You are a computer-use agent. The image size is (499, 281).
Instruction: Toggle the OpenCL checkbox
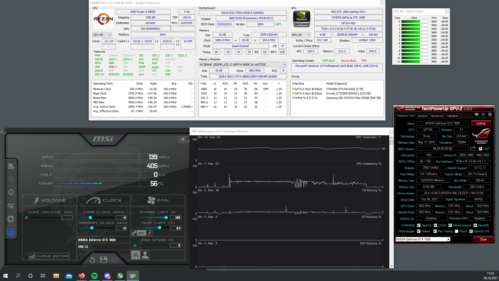tap(419, 225)
